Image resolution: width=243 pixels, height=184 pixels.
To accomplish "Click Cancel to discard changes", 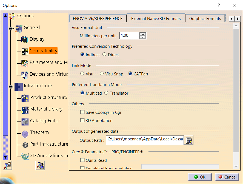I will coord(227,177).
